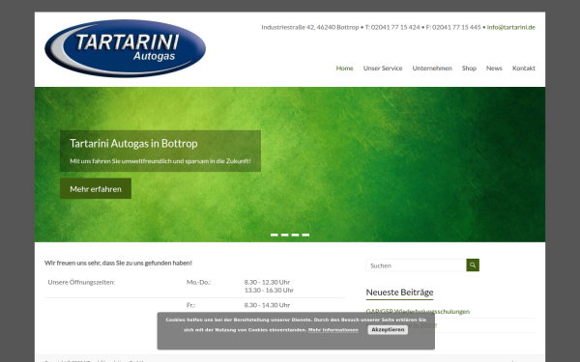Click the Unsere Öffnungszeiten text

(x=81, y=282)
